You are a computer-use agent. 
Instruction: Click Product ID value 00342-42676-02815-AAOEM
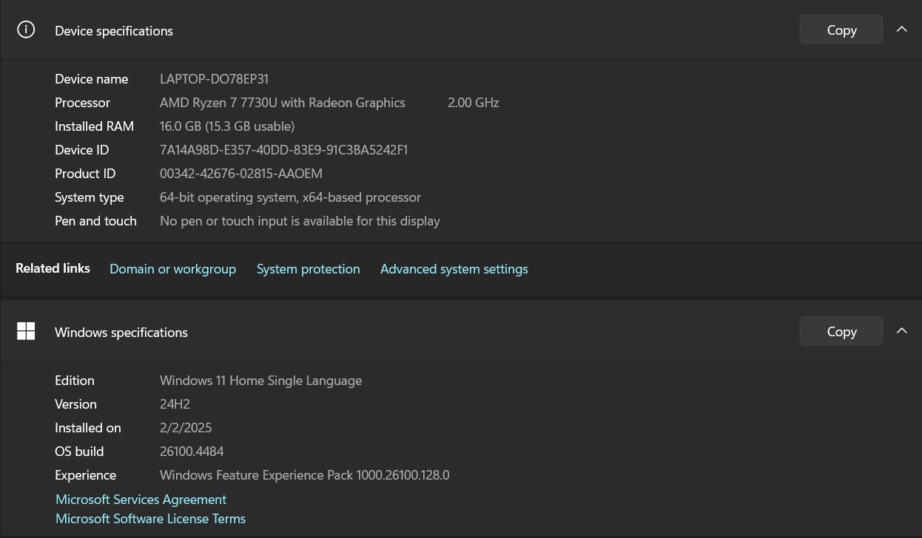[241, 174]
